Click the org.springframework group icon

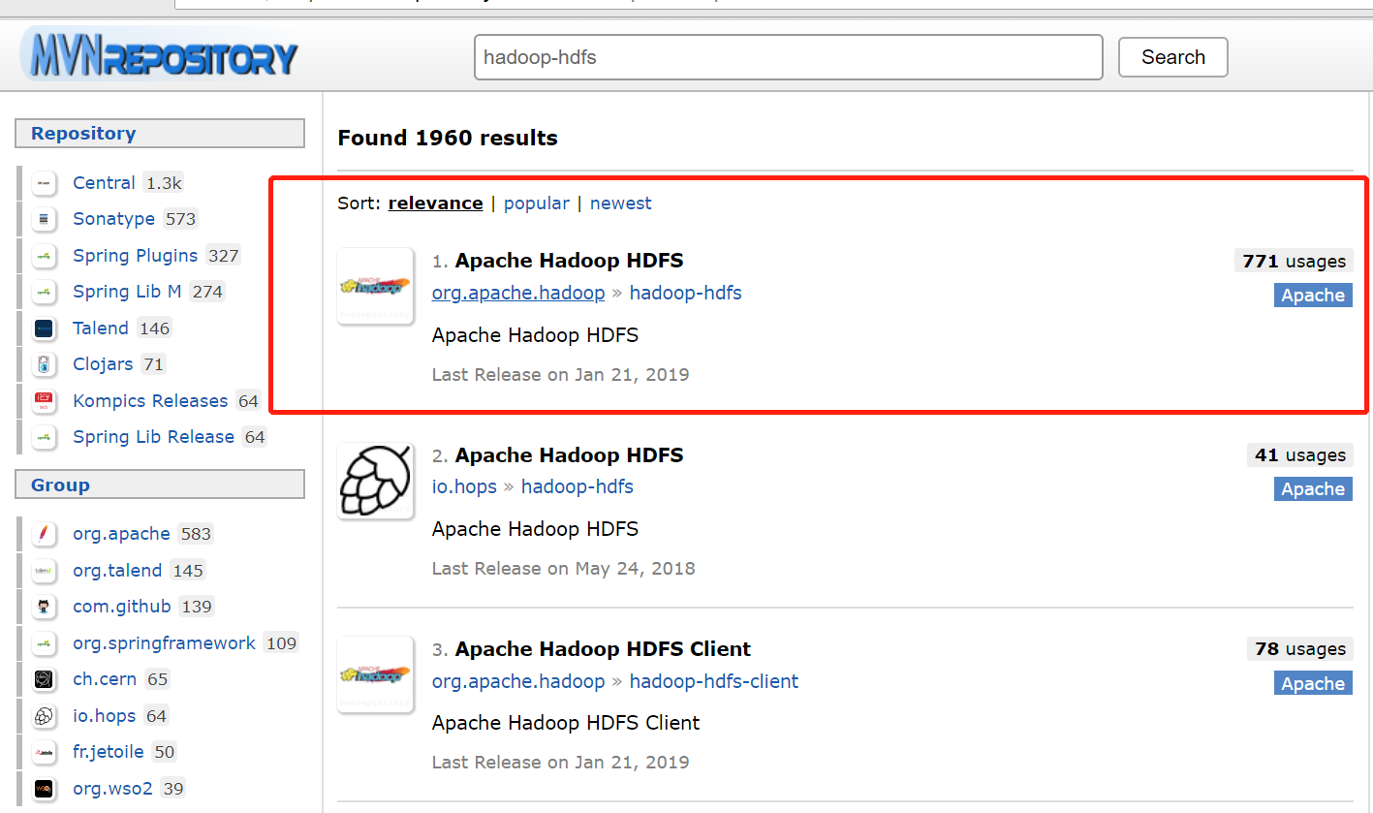click(x=44, y=642)
